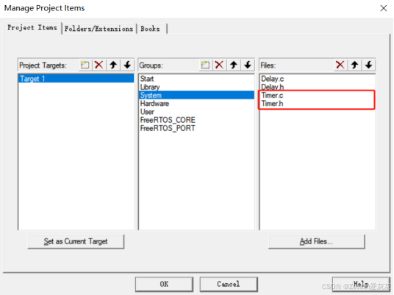Screen dimensions: 394x295
Task: Move project target down
Action: [x=127, y=65]
